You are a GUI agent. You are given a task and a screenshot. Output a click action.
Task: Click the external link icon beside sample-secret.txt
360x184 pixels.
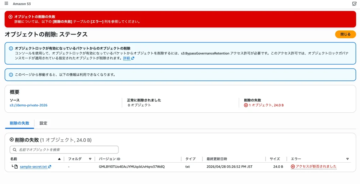[50, 166]
